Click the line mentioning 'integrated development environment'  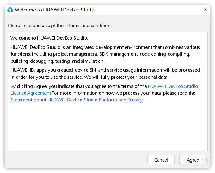105,47
